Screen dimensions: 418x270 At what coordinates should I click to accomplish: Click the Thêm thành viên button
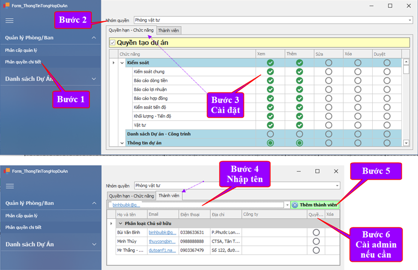click(x=315, y=205)
